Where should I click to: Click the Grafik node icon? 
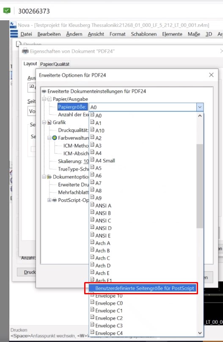[x=50, y=122]
